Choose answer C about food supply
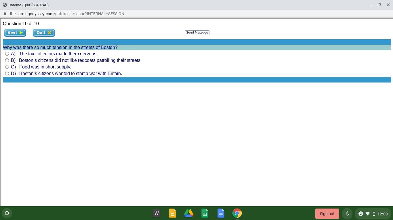The height and width of the screenshot is (220, 393). tap(7, 67)
